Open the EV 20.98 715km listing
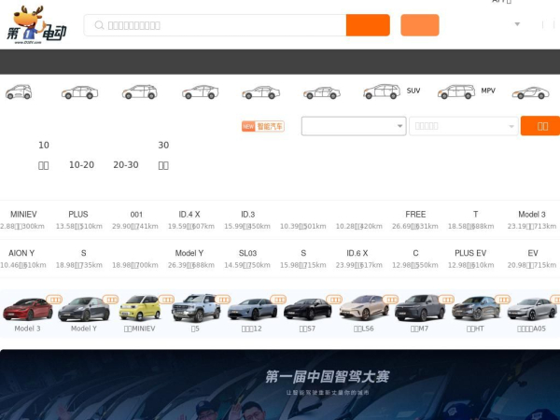 (532, 259)
